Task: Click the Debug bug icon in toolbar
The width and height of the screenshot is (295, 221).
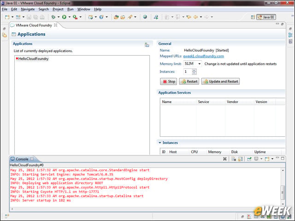Action: [53, 17]
